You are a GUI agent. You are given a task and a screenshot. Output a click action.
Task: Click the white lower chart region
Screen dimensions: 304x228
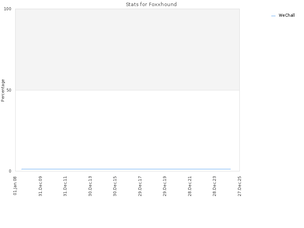point(127,129)
